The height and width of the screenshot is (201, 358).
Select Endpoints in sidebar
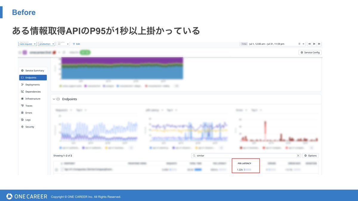33,78
